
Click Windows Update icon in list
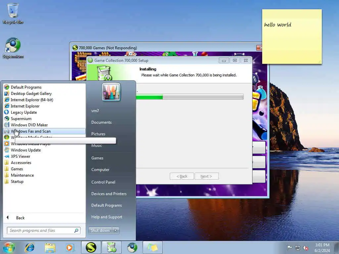coord(7,150)
